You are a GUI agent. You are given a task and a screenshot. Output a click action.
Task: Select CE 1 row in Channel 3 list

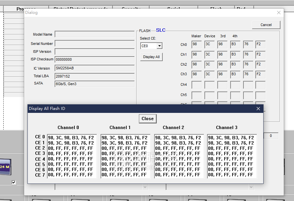pyautogui.click(x=231, y=143)
